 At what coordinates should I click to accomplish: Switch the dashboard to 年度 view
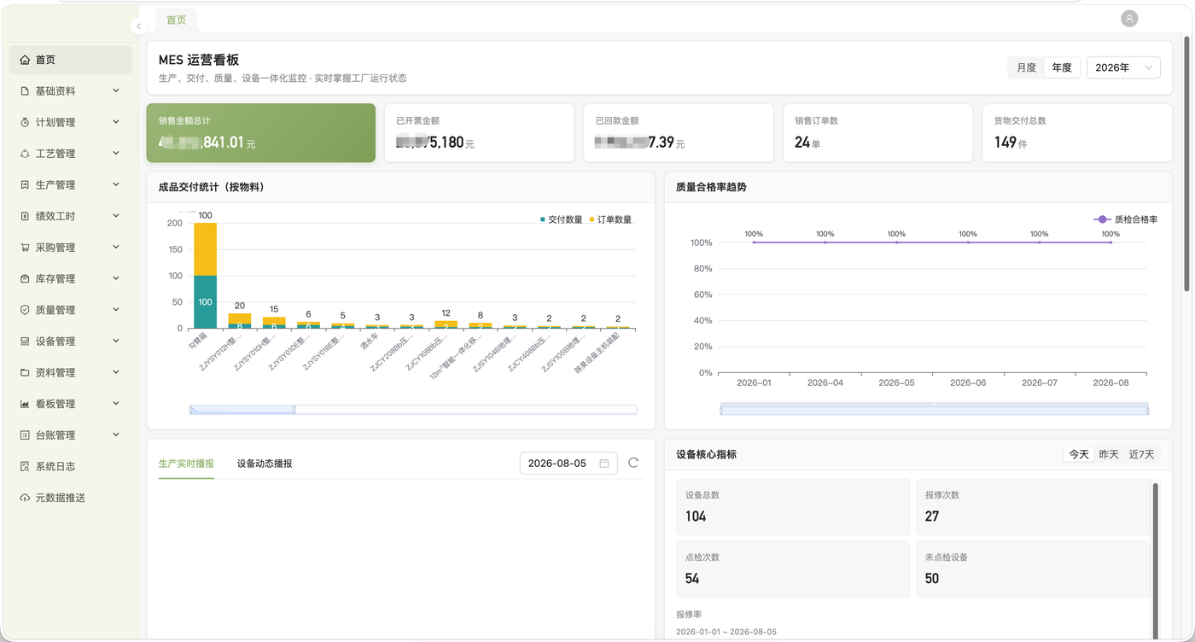(1062, 67)
